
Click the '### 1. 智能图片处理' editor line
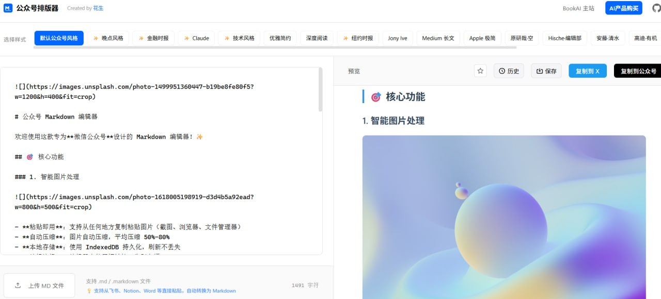click(47, 177)
